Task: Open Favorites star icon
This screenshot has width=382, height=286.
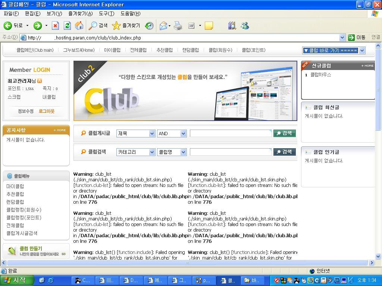Action: coord(116,26)
